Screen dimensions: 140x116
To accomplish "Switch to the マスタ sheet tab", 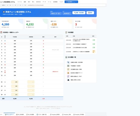I will point(42,114).
